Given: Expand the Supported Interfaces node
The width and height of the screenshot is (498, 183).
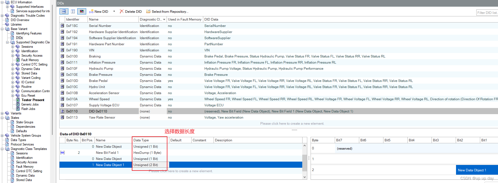Looking at the screenshot, I should pyautogui.click(x=7, y=7).
